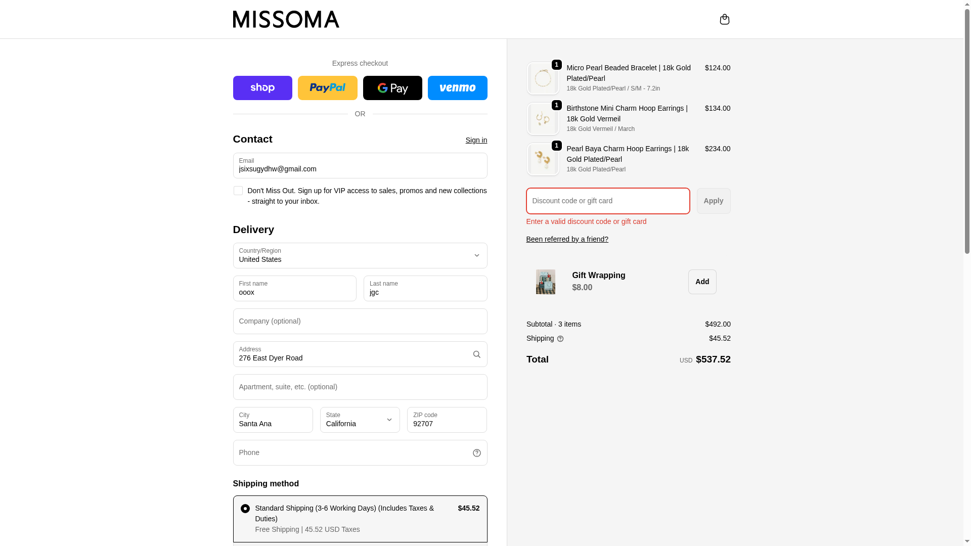
Task: Pay with Shop Pay express button
Action: point(262,88)
